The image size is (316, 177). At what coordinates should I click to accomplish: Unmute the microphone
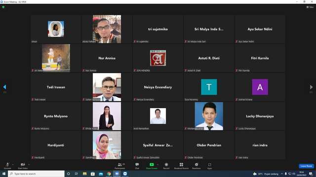7,166
